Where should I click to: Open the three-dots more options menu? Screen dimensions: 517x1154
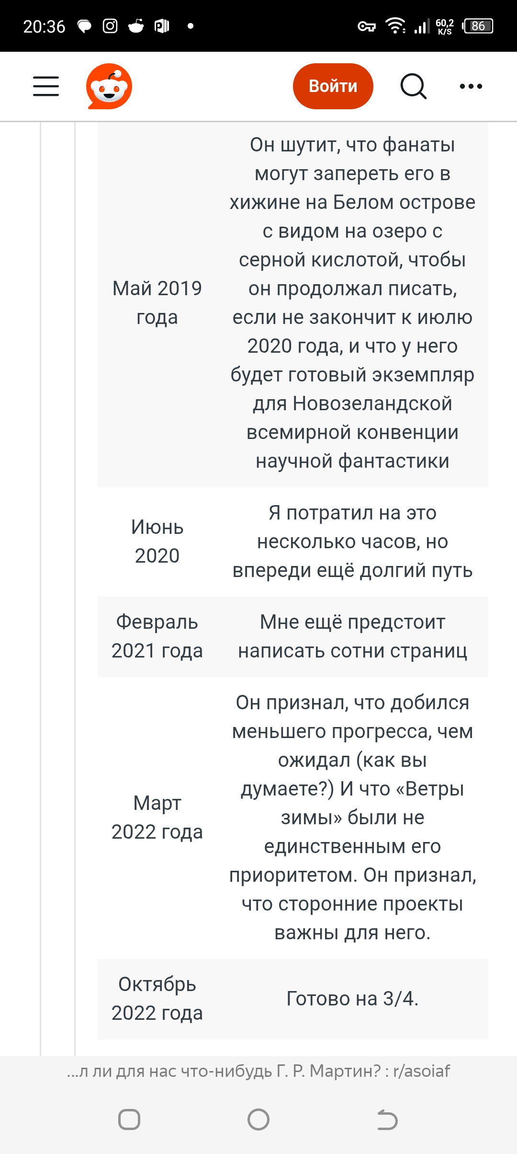point(471,86)
